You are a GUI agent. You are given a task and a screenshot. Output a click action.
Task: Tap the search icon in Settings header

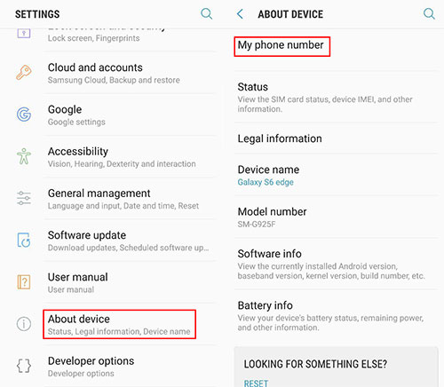(206, 13)
